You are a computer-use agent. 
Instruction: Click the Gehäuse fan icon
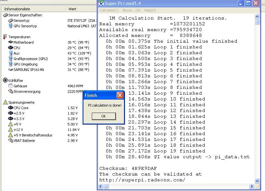tap(11, 86)
